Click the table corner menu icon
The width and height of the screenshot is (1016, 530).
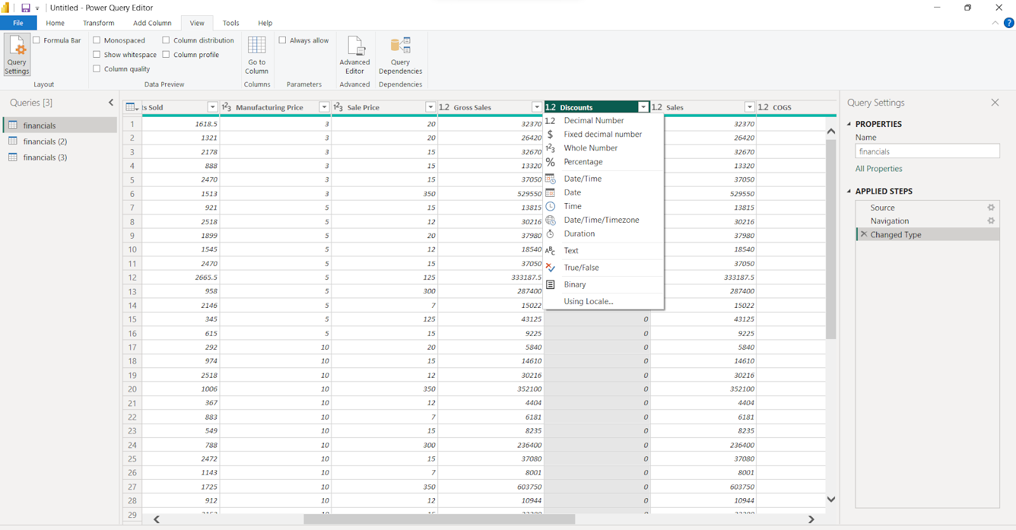click(131, 107)
